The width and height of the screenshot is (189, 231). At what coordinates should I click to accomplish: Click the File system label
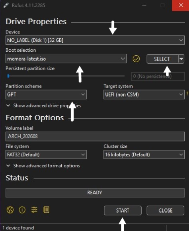click(x=17, y=147)
